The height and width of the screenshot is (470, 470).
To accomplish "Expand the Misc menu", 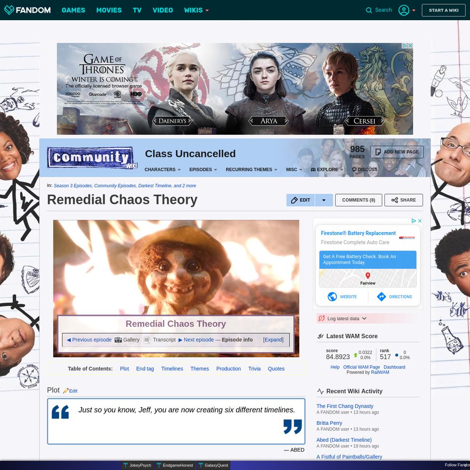I will pos(294,170).
